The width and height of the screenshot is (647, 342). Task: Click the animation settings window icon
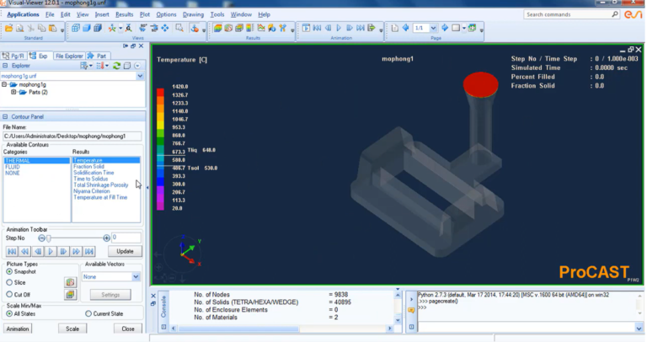(306, 28)
